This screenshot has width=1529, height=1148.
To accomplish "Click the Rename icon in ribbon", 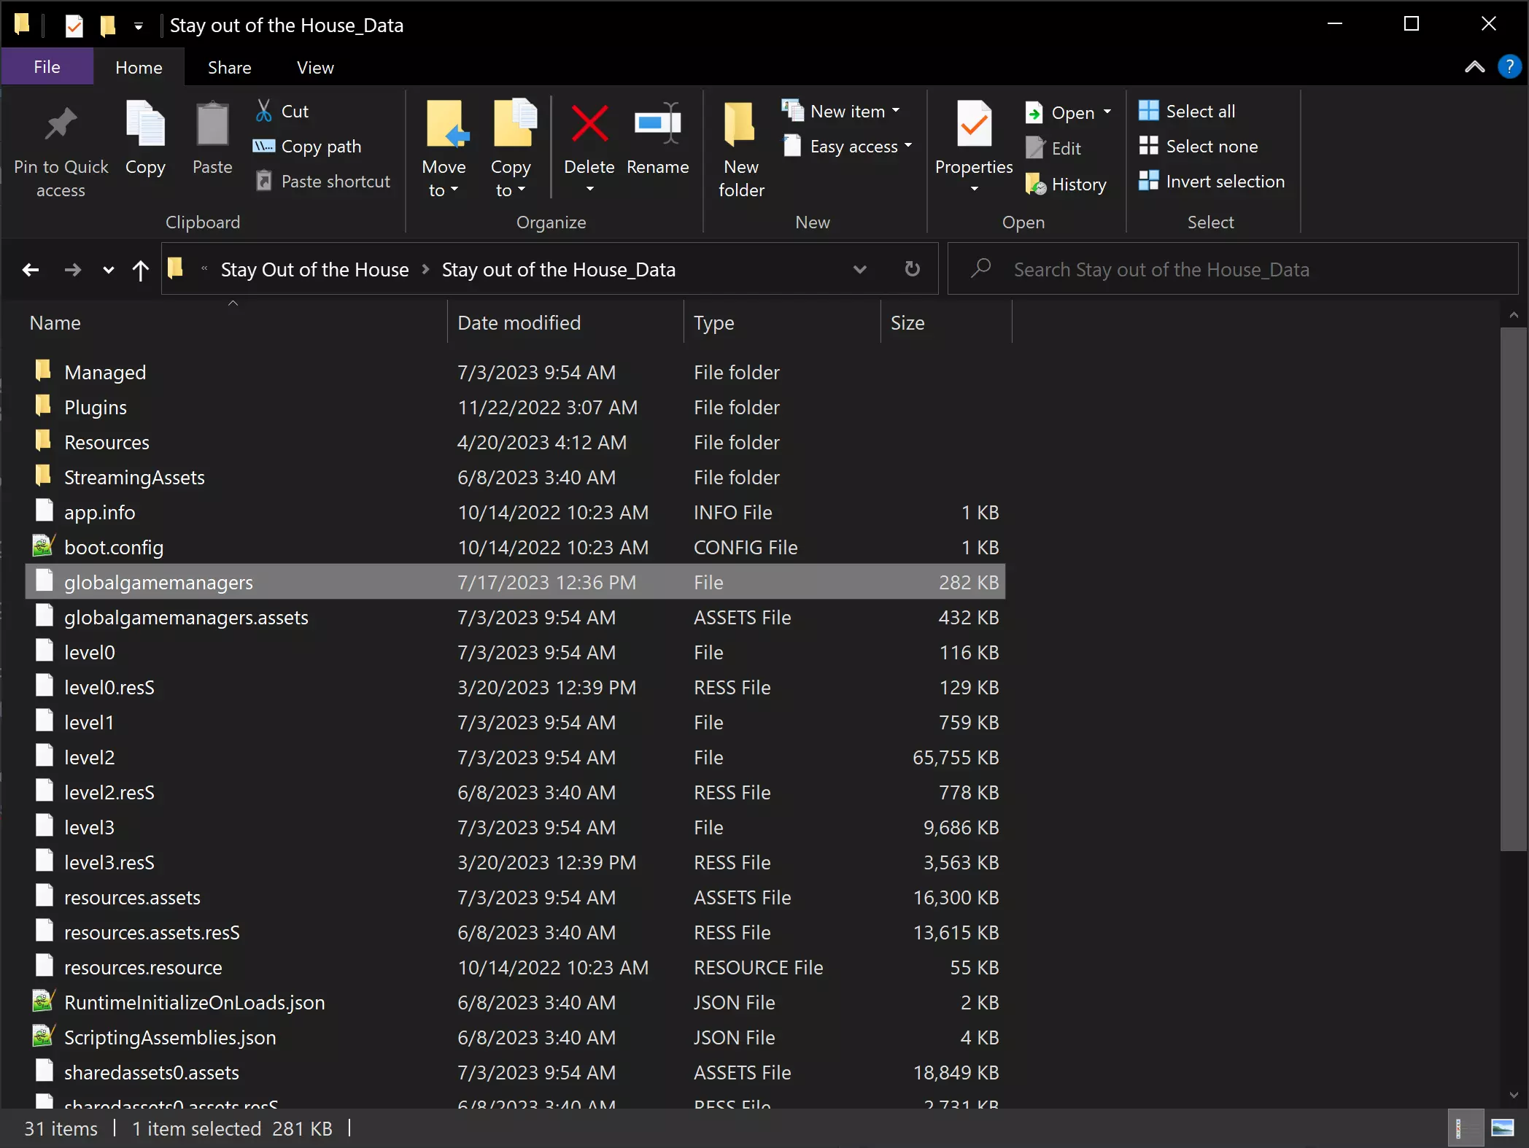I will 657,124.
